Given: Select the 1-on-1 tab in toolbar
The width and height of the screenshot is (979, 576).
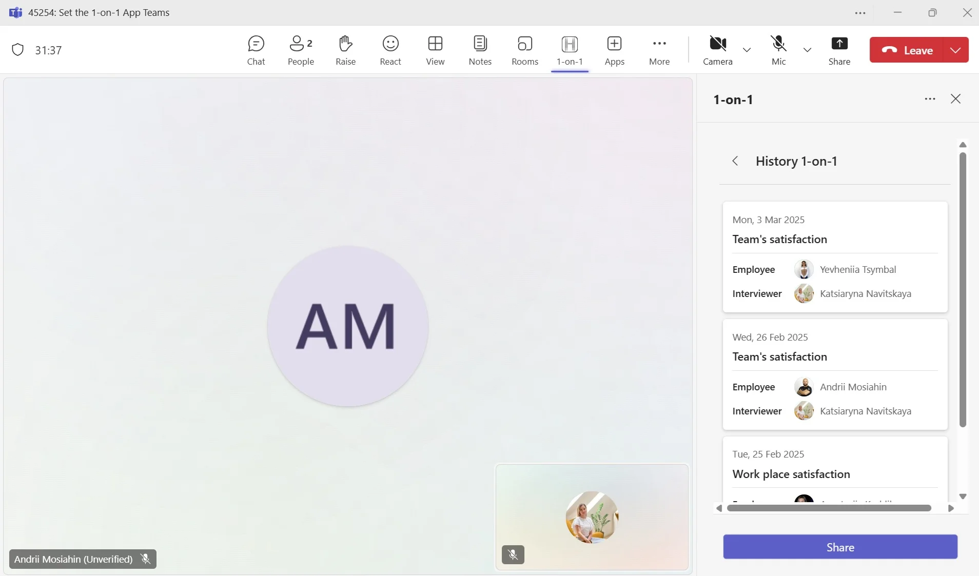Looking at the screenshot, I should pyautogui.click(x=570, y=50).
